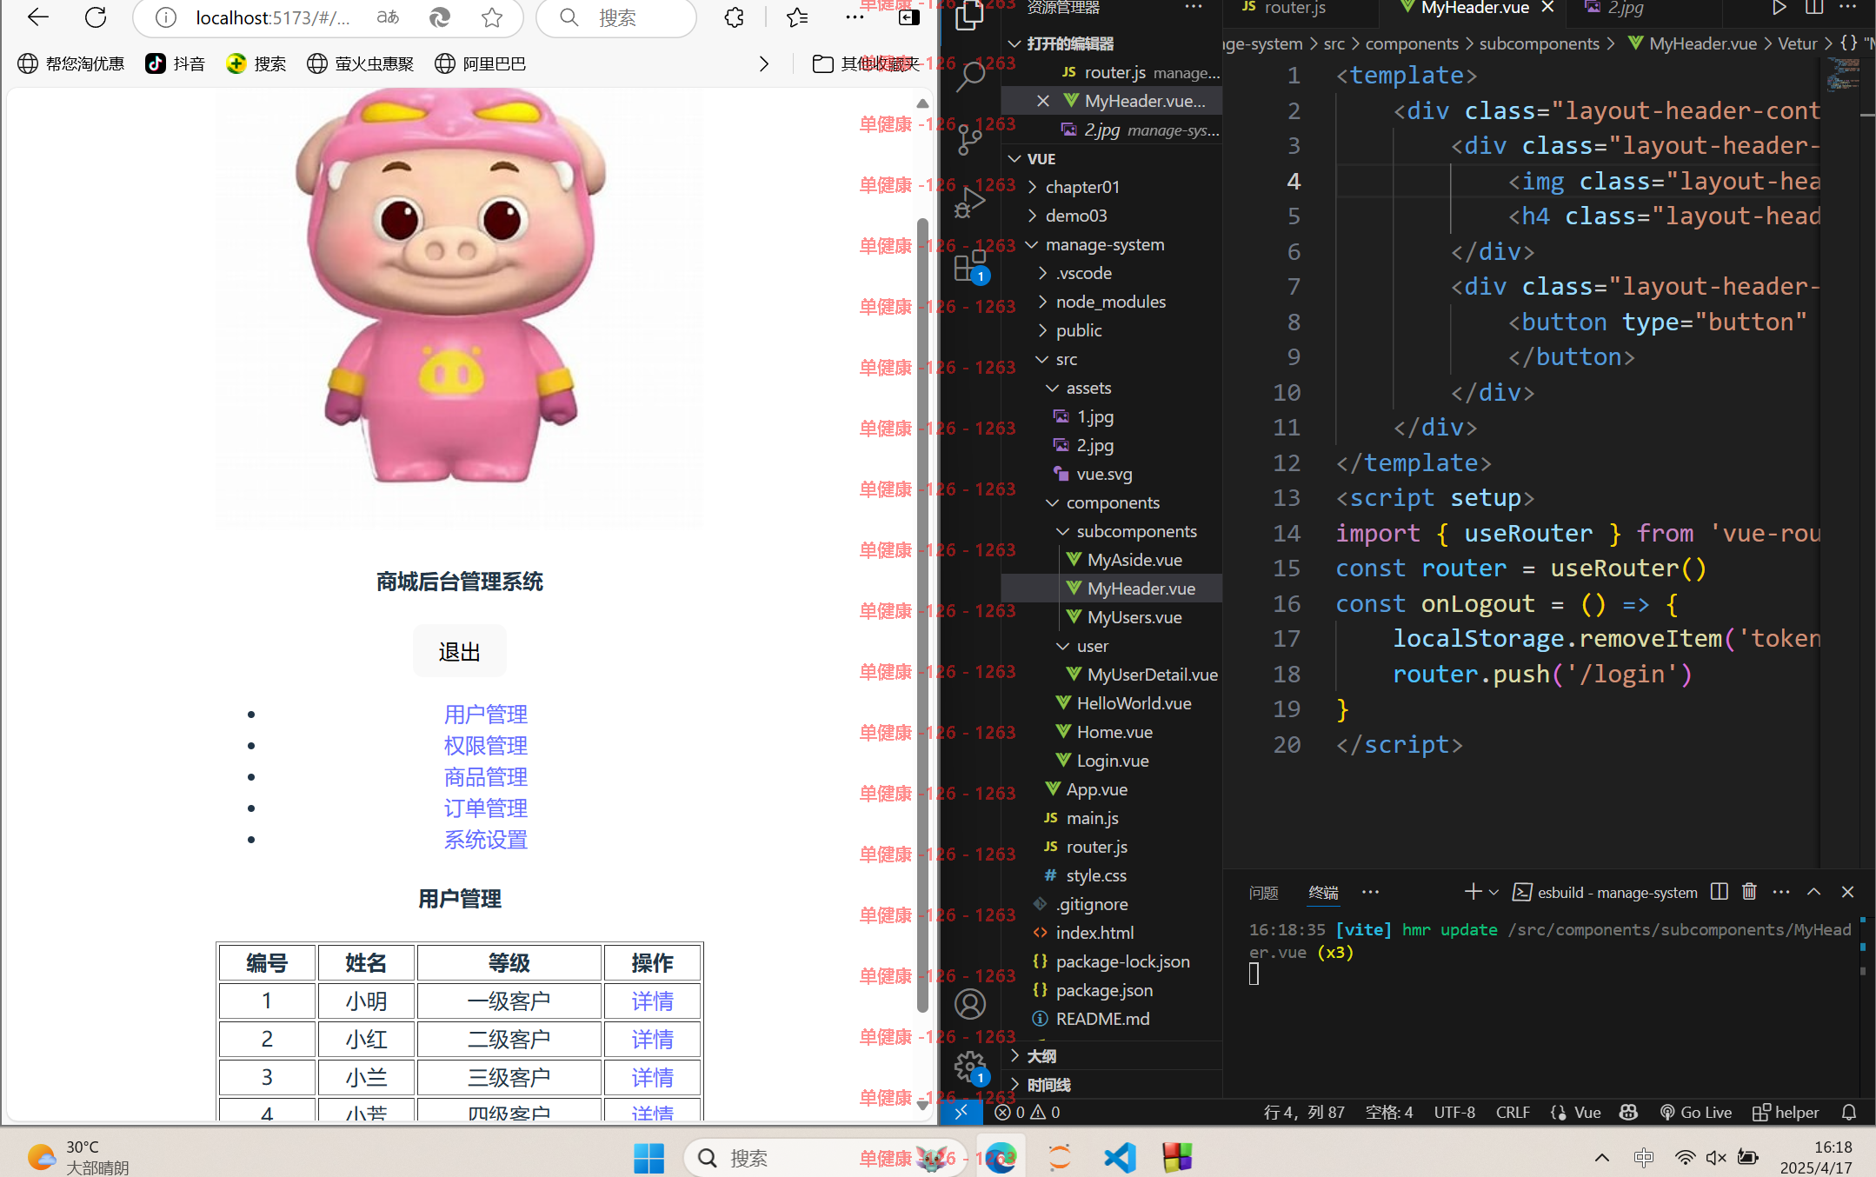Viewport: 1876px width, 1177px height.
Task: Add new terminal plus icon
Action: [1472, 892]
